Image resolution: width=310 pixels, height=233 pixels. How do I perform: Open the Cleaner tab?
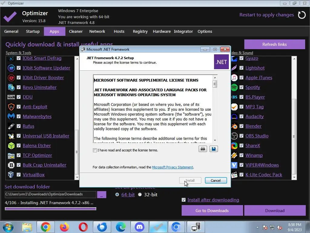pos(76,31)
